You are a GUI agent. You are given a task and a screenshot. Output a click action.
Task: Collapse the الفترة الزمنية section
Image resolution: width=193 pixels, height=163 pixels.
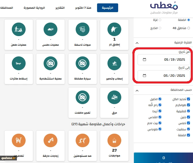137,43
